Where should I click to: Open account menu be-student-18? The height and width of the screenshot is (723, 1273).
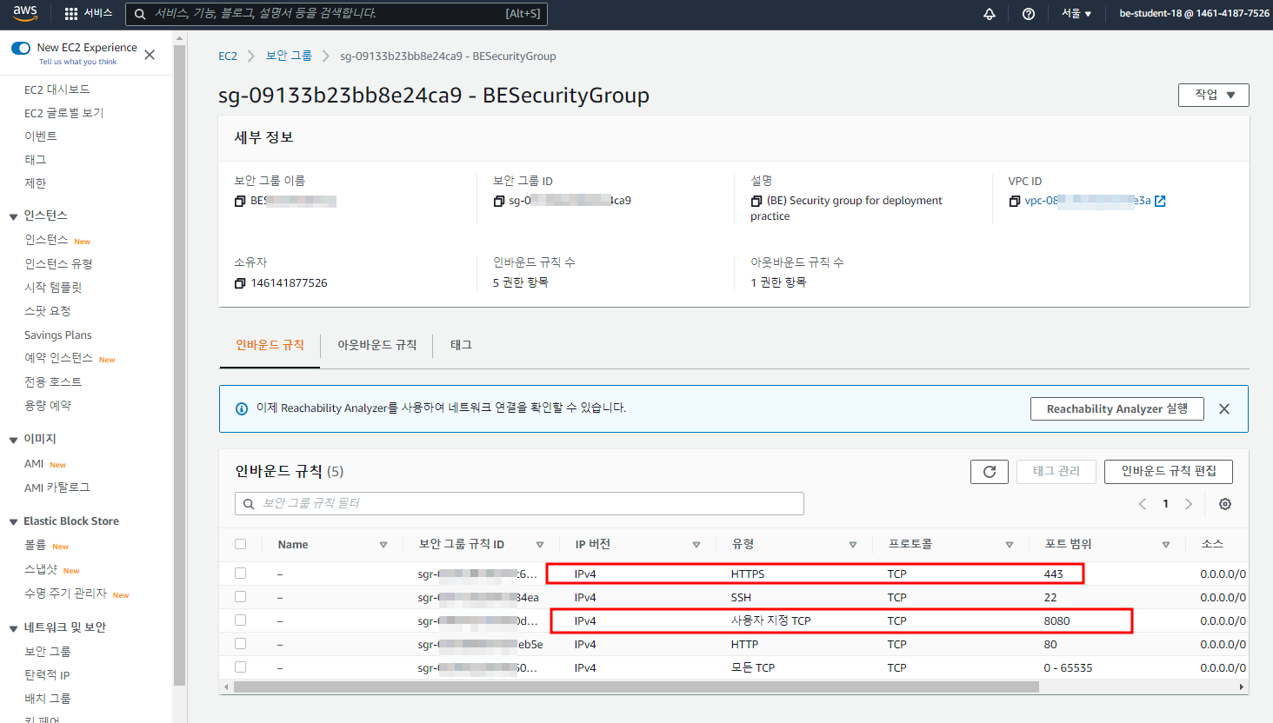pos(1194,14)
